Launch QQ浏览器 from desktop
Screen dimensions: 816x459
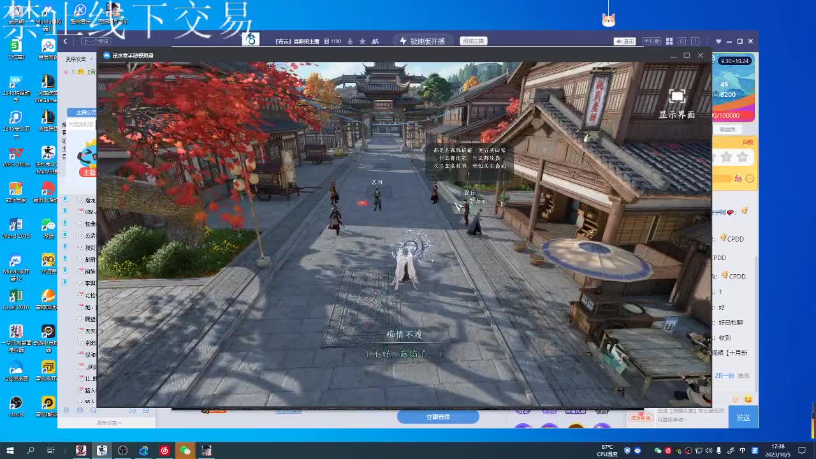[16, 371]
